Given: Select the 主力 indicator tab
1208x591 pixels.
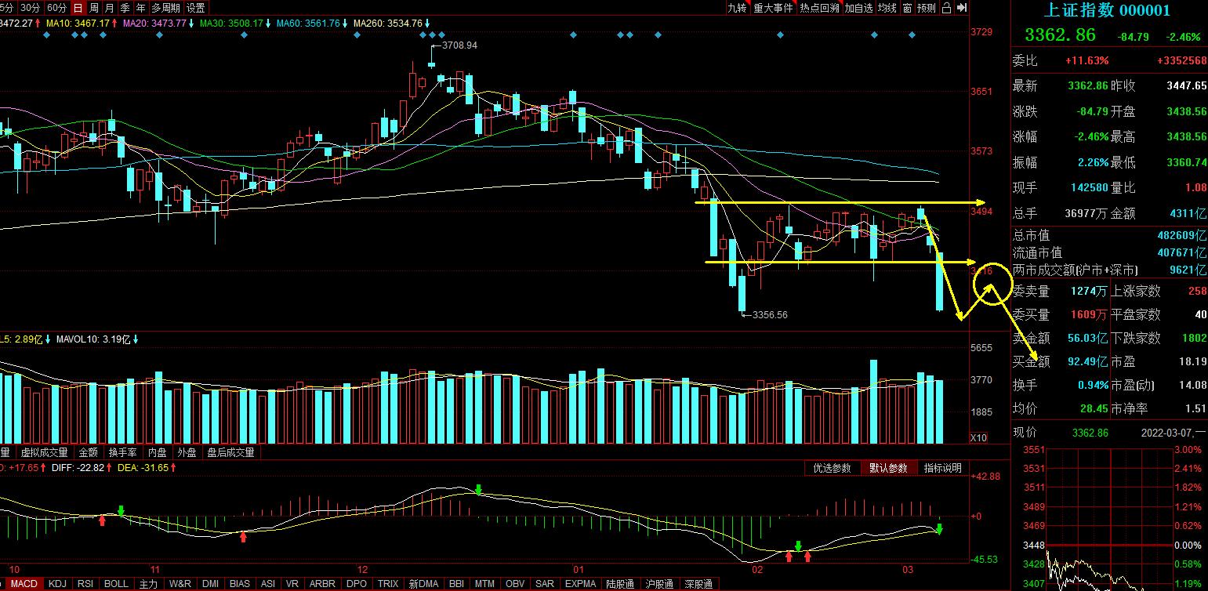Looking at the screenshot, I should click(148, 584).
